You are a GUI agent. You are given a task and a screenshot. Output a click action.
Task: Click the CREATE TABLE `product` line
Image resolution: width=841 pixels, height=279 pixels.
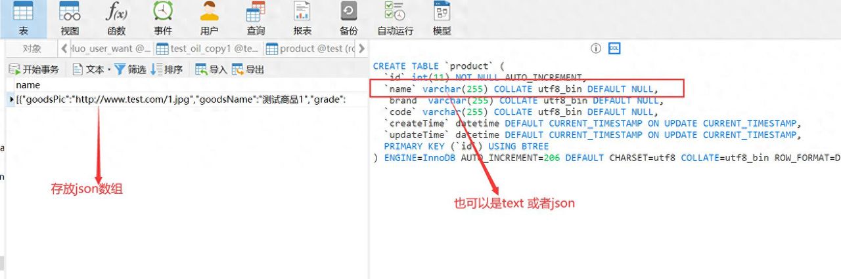(438, 66)
